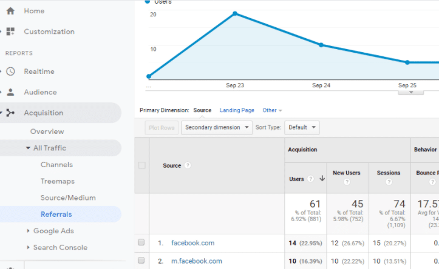Click the Audience person icon
The image size is (439, 269).
tap(10, 92)
